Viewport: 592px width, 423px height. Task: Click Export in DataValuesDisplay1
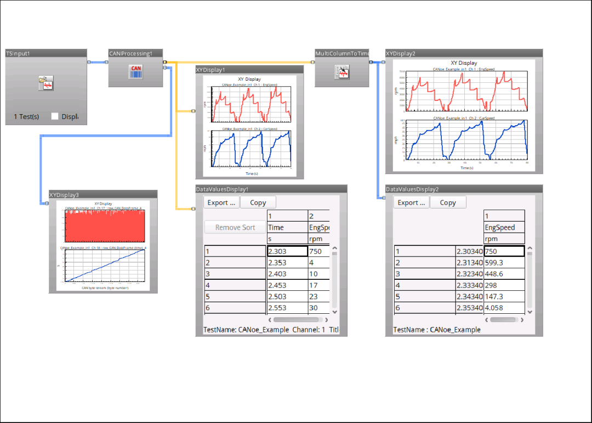pos(221,202)
